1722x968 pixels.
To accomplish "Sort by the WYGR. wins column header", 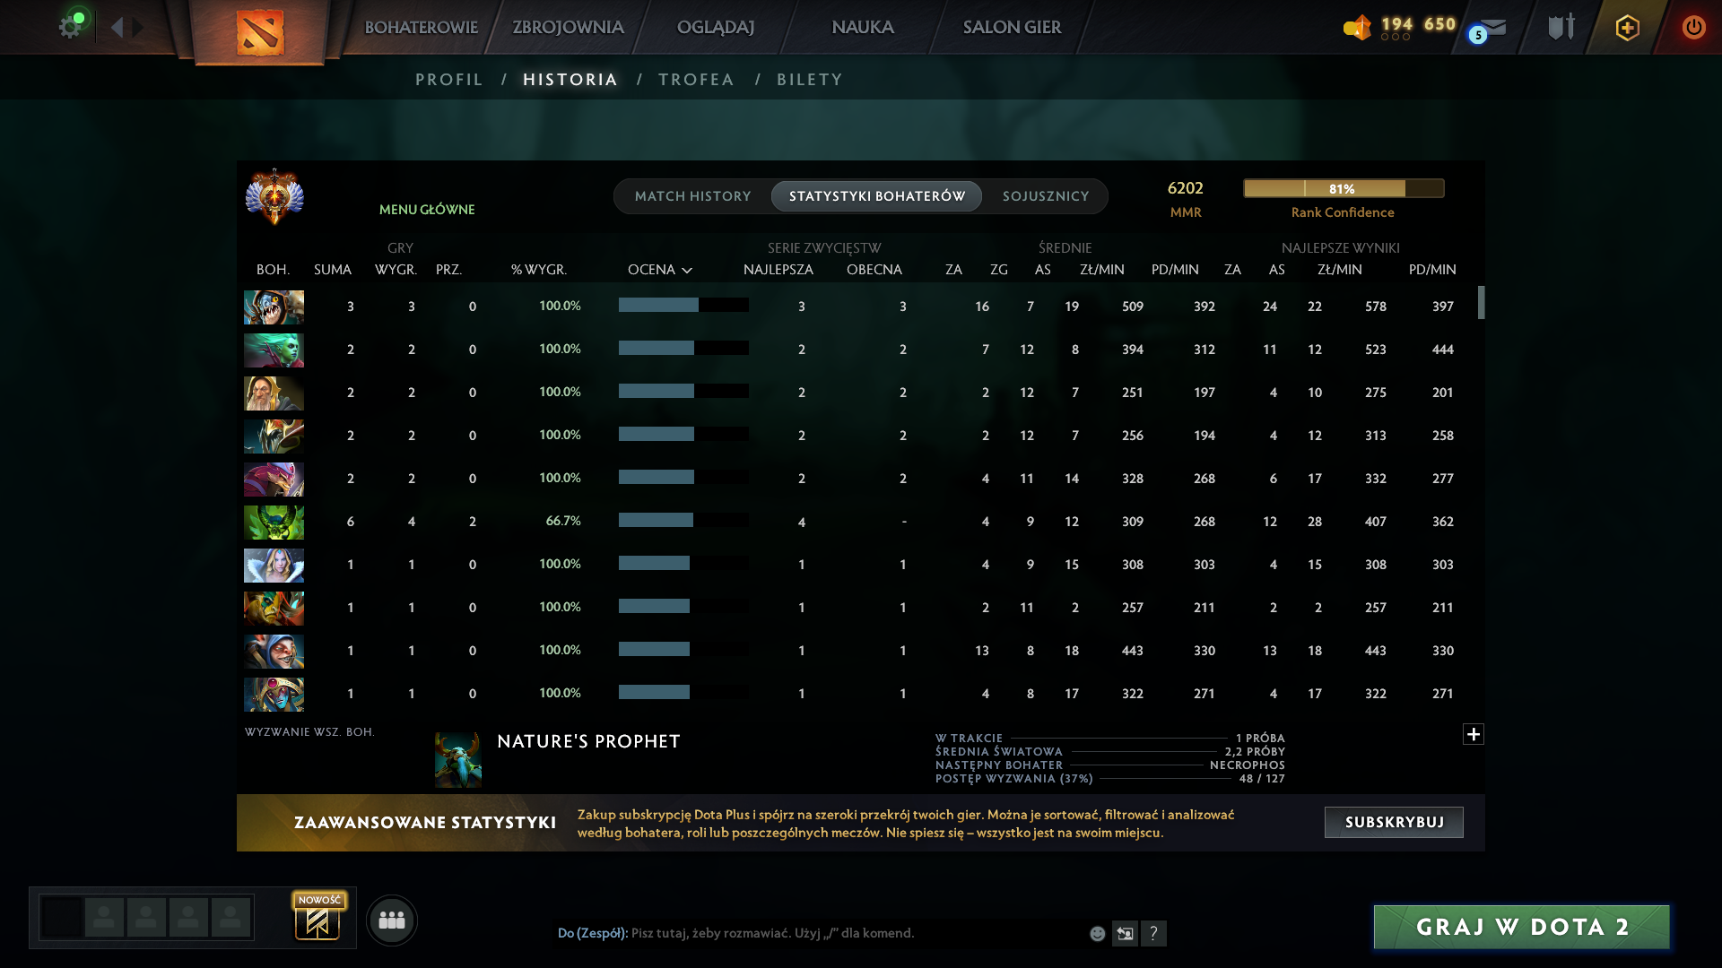I will point(396,270).
